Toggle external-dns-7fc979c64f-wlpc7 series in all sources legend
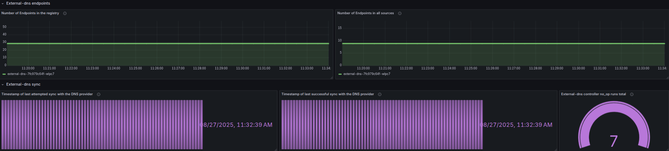The width and height of the screenshot is (669, 151). [x=367, y=74]
